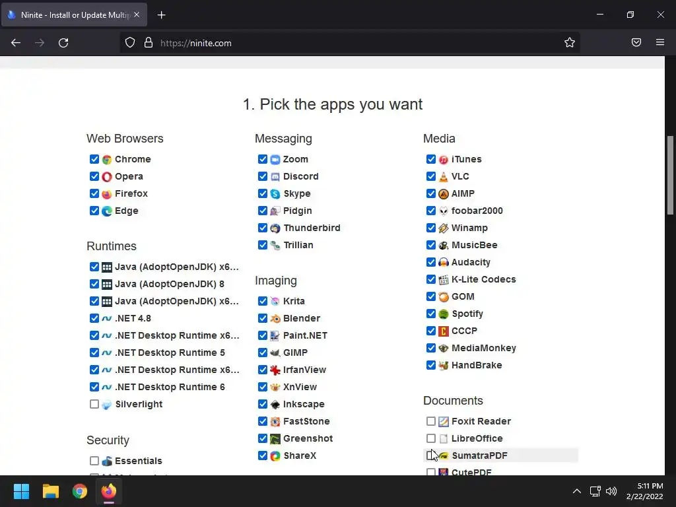Uncheck the Krita checkbox

[x=263, y=301]
